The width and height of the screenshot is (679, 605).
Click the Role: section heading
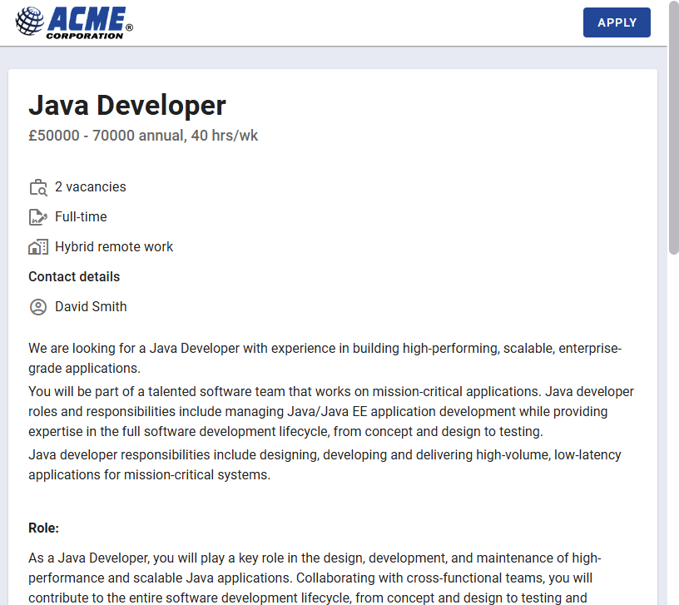tap(43, 528)
